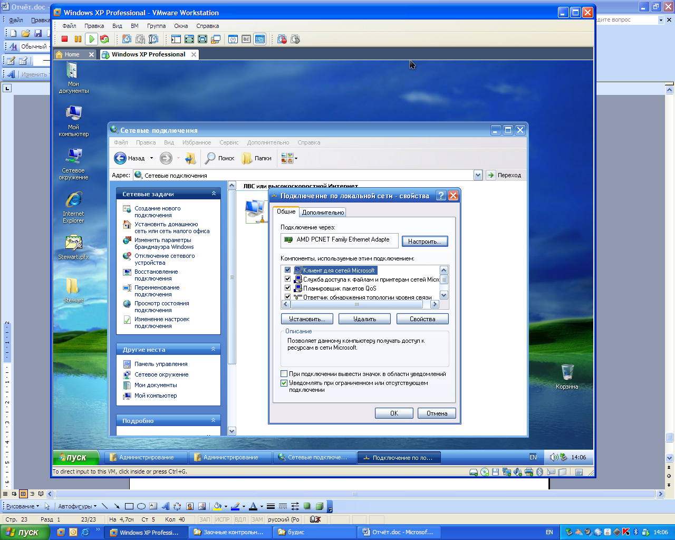The image size is (675, 540).
Task: Enable 'При подключении вывести значок' checkbox
Action: 284,374
